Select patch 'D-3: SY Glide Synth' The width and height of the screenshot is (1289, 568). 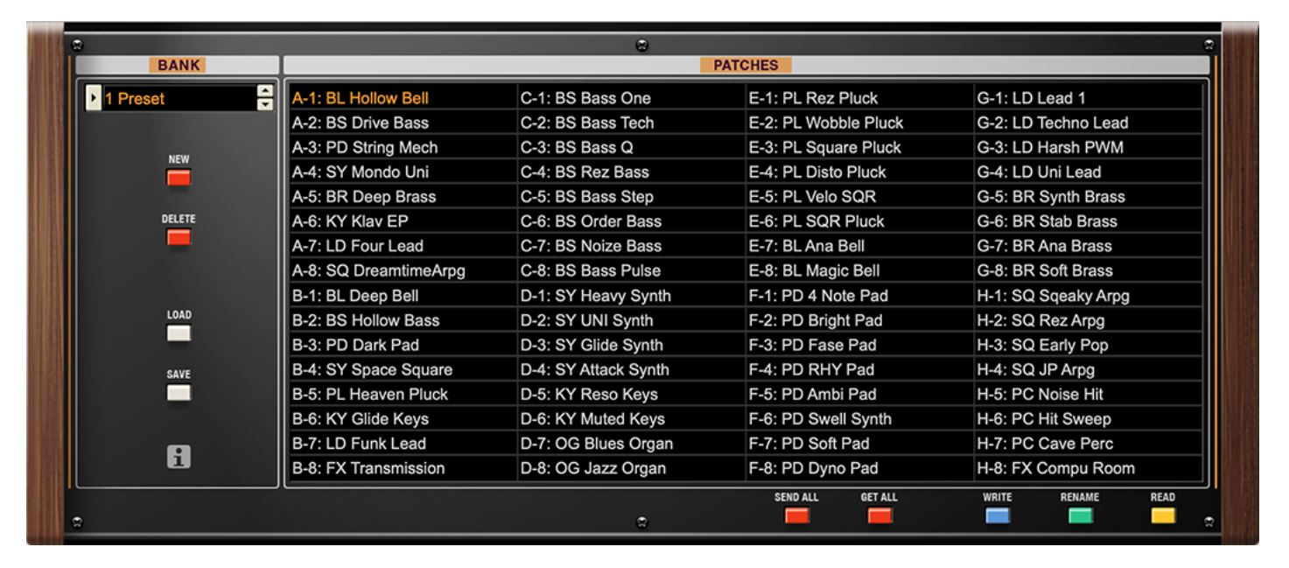tap(632, 345)
